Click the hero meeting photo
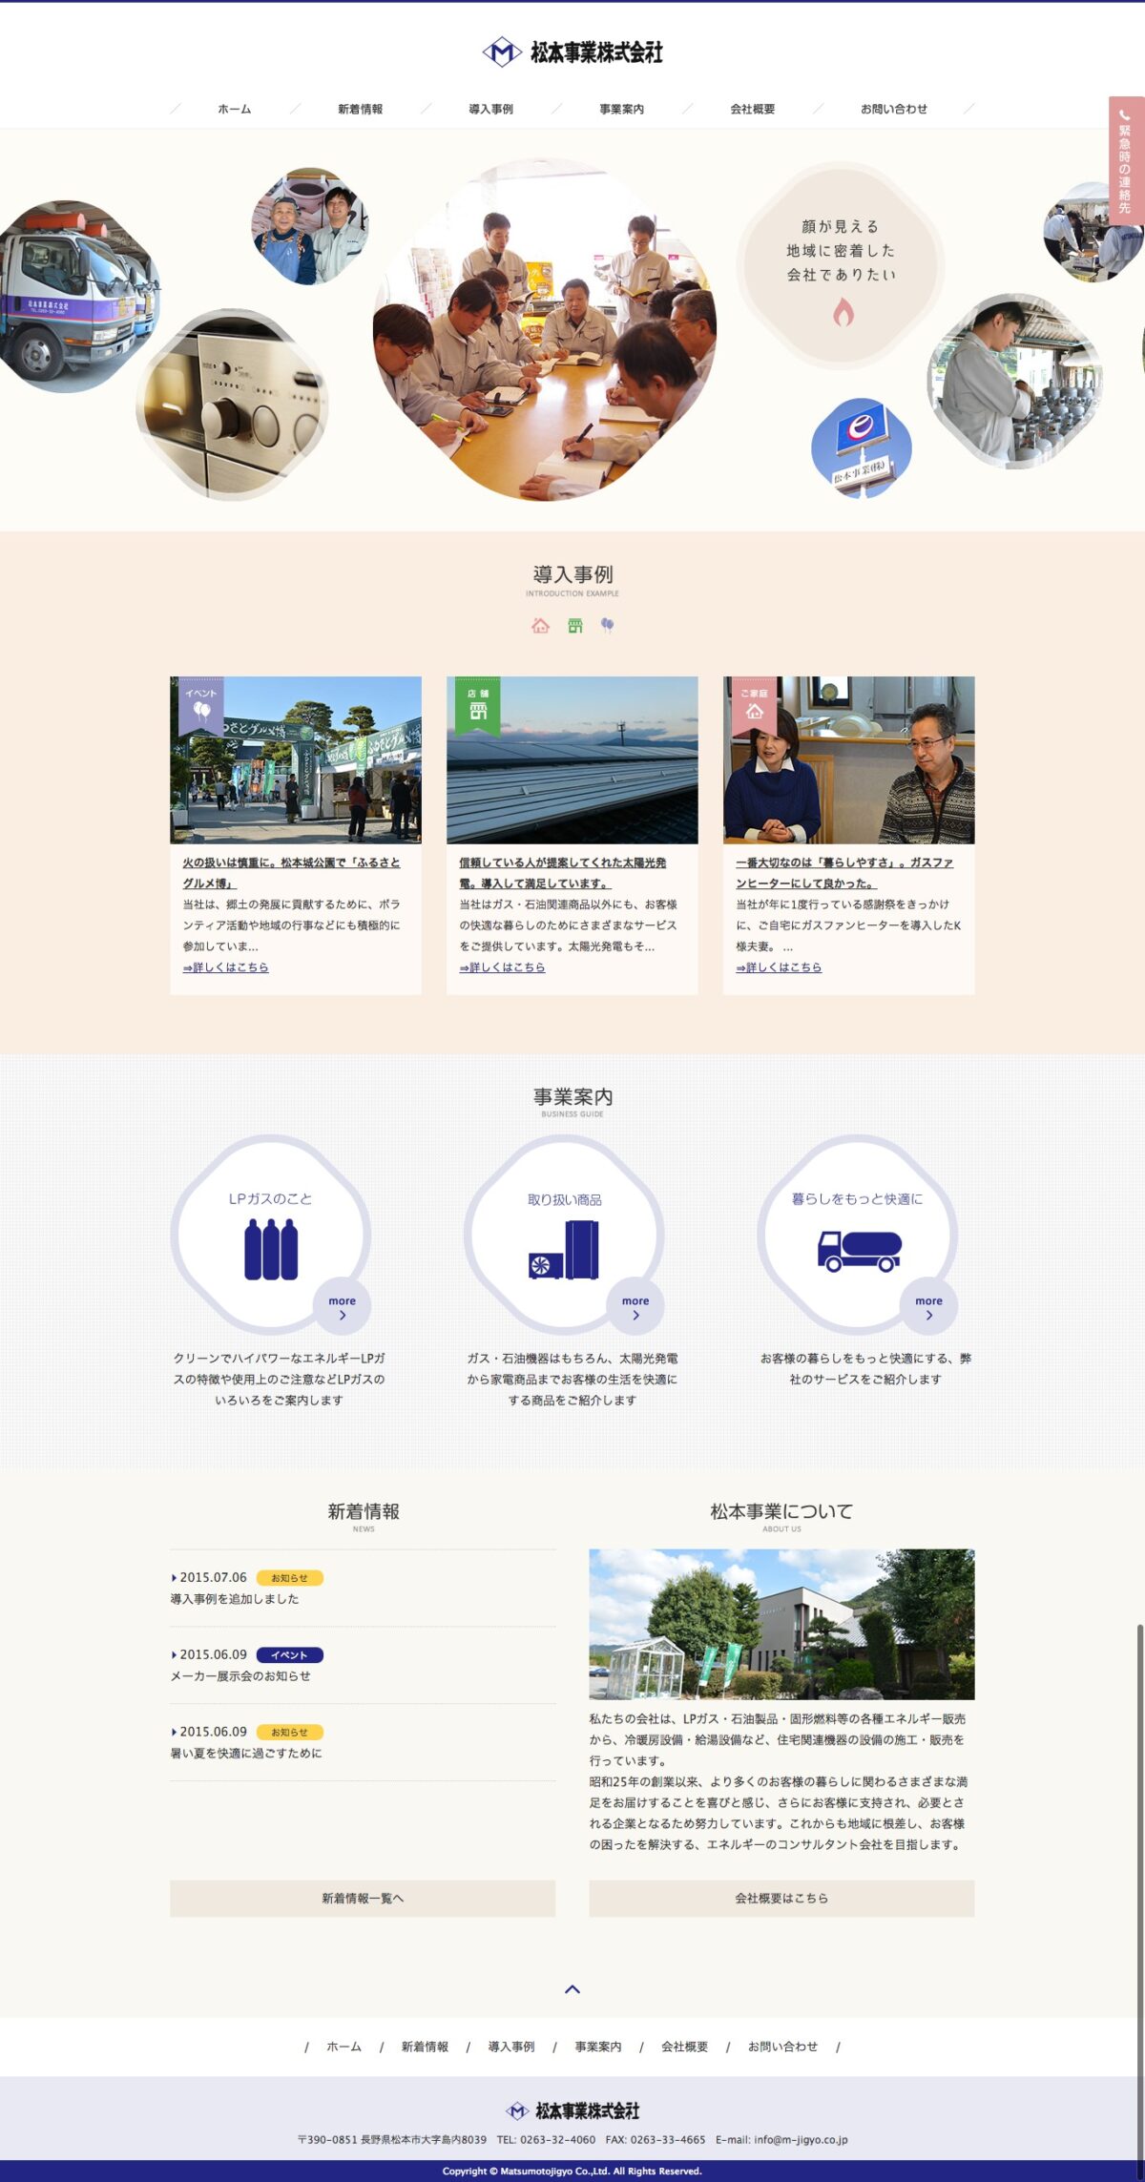This screenshot has width=1145, height=2182. coord(545,330)
